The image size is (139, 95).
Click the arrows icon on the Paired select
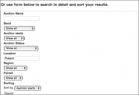20,78
